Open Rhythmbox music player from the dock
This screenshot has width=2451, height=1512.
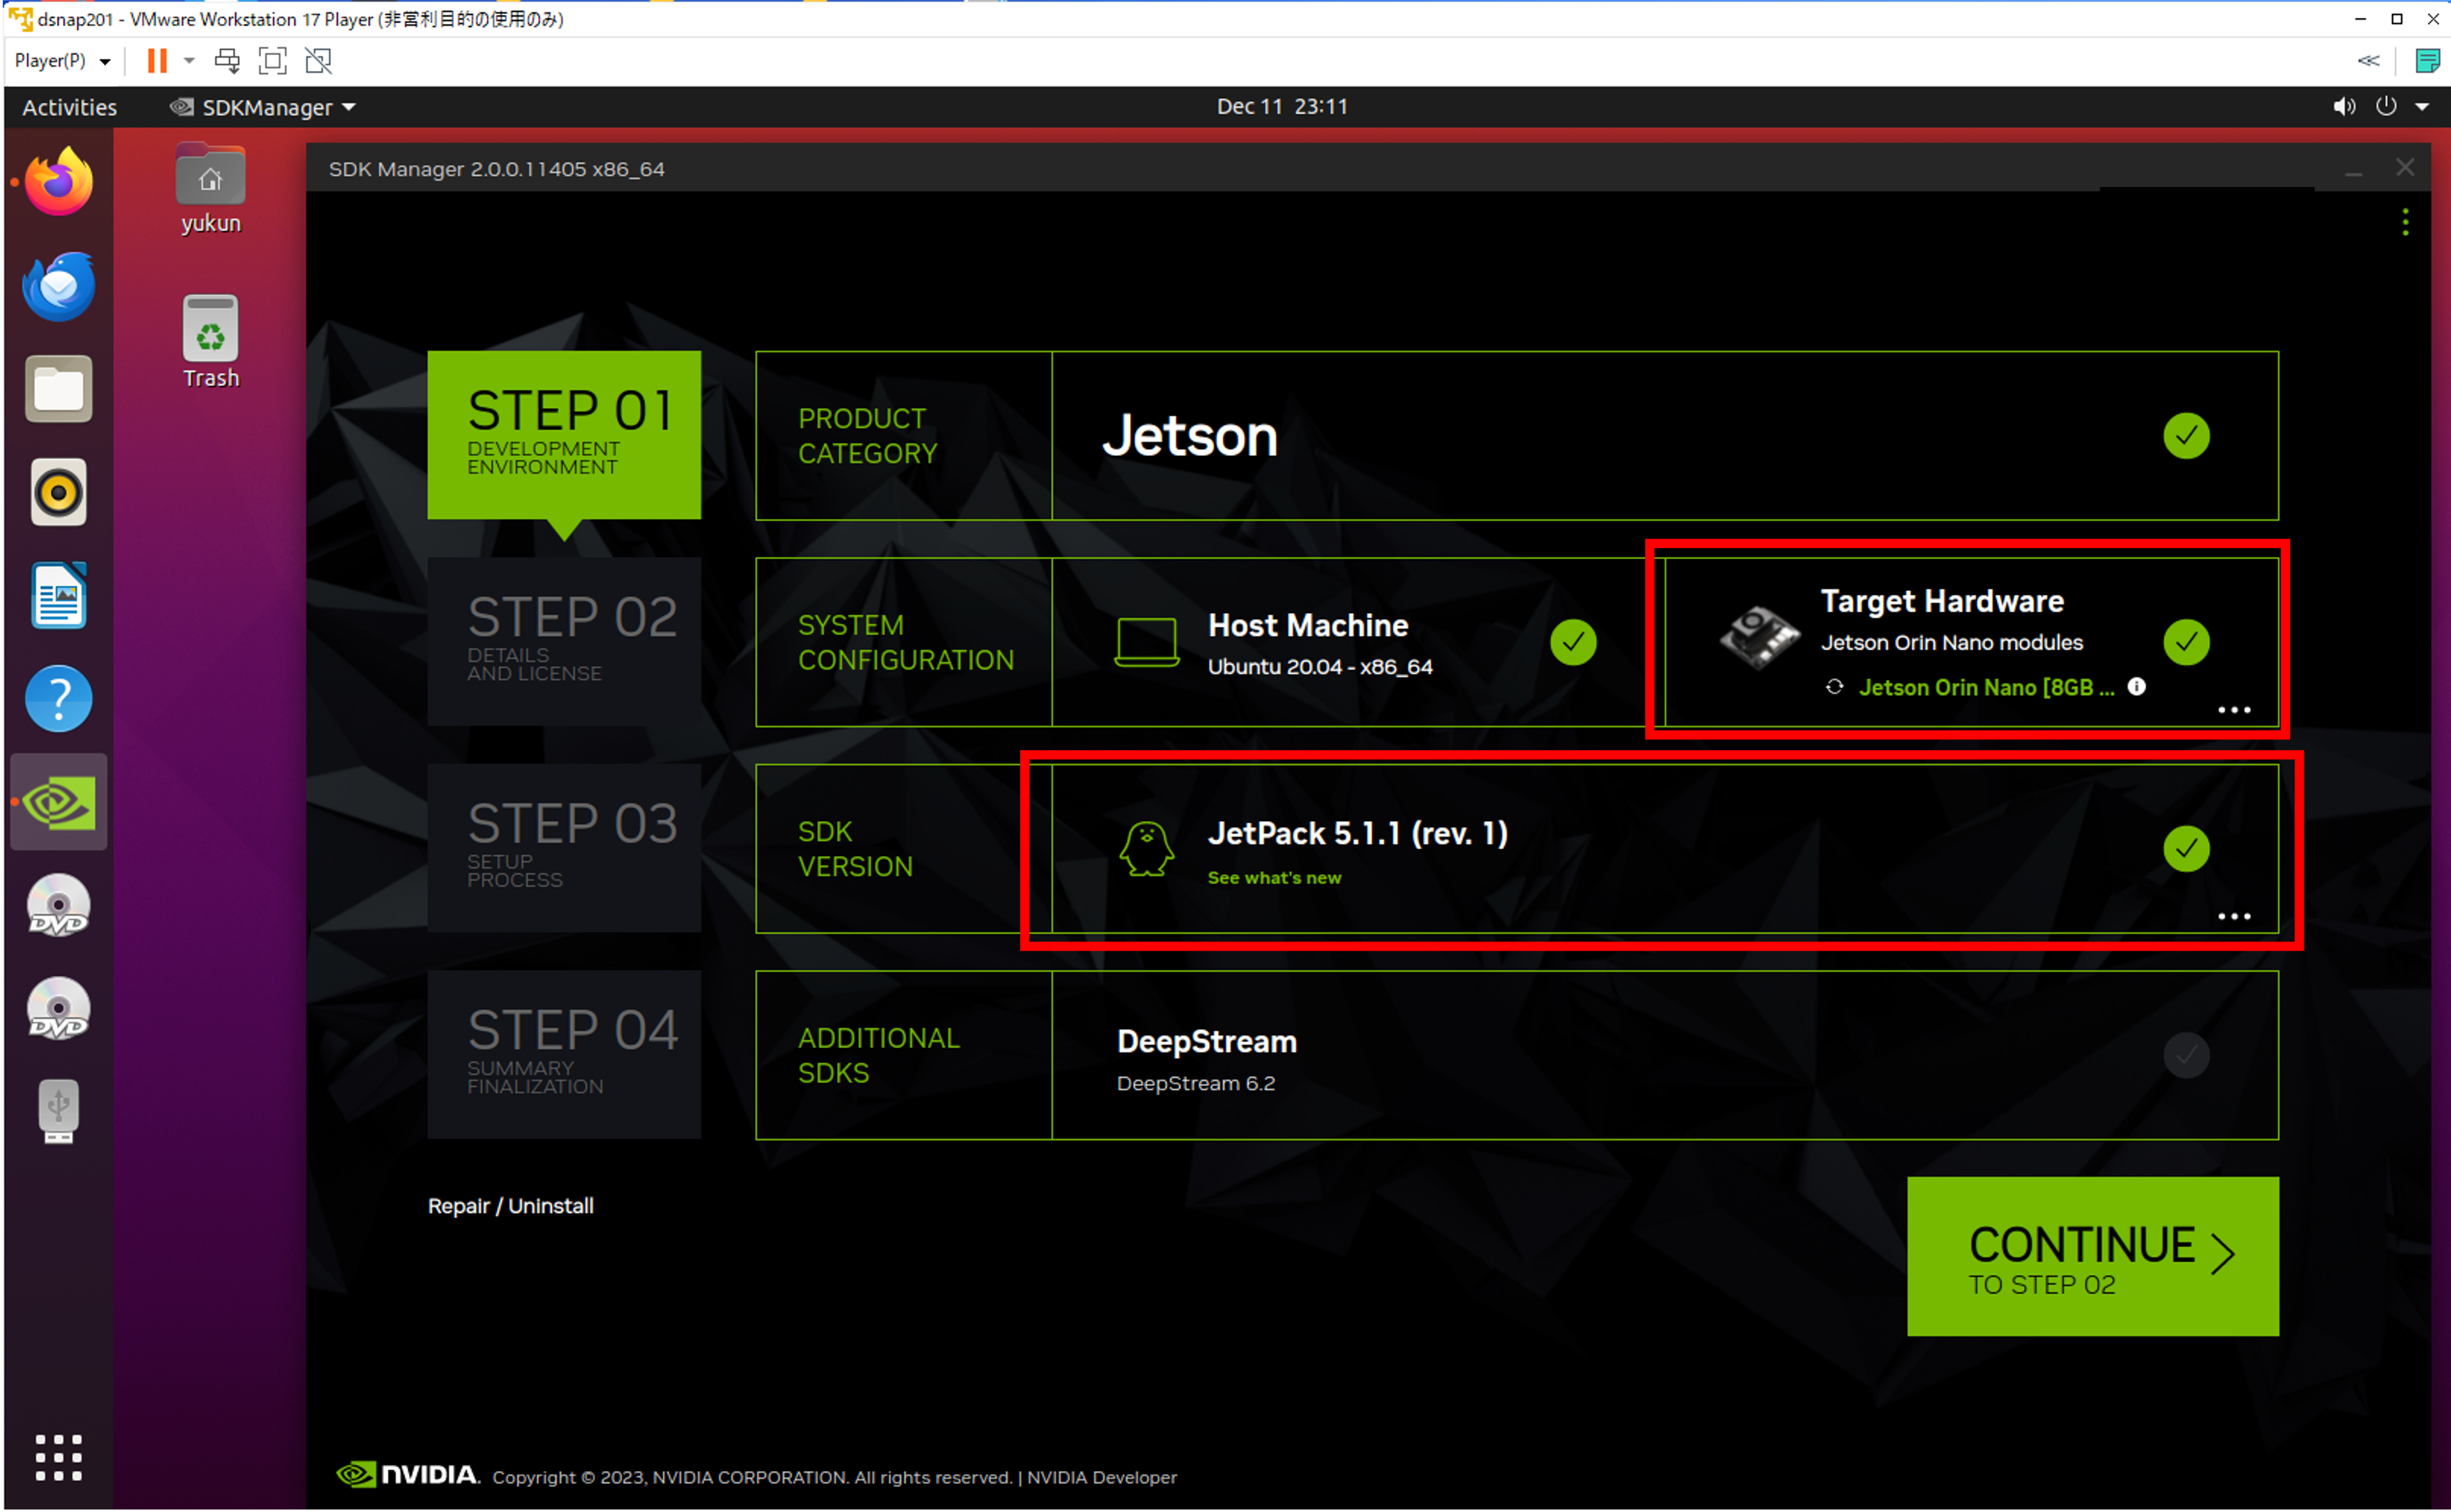(x=59, y=492)
